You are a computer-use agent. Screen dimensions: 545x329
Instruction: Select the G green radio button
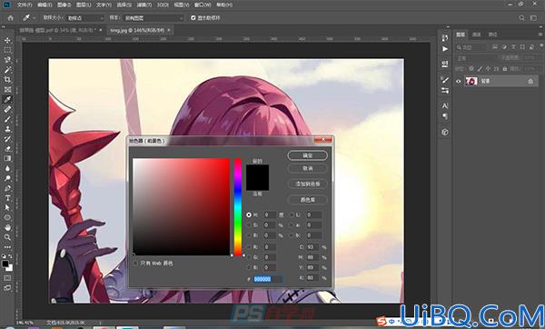[x=249, y=257]
